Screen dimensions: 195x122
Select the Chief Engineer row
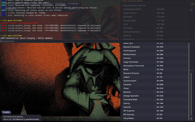pyautogui.click(x=155, y=51)
